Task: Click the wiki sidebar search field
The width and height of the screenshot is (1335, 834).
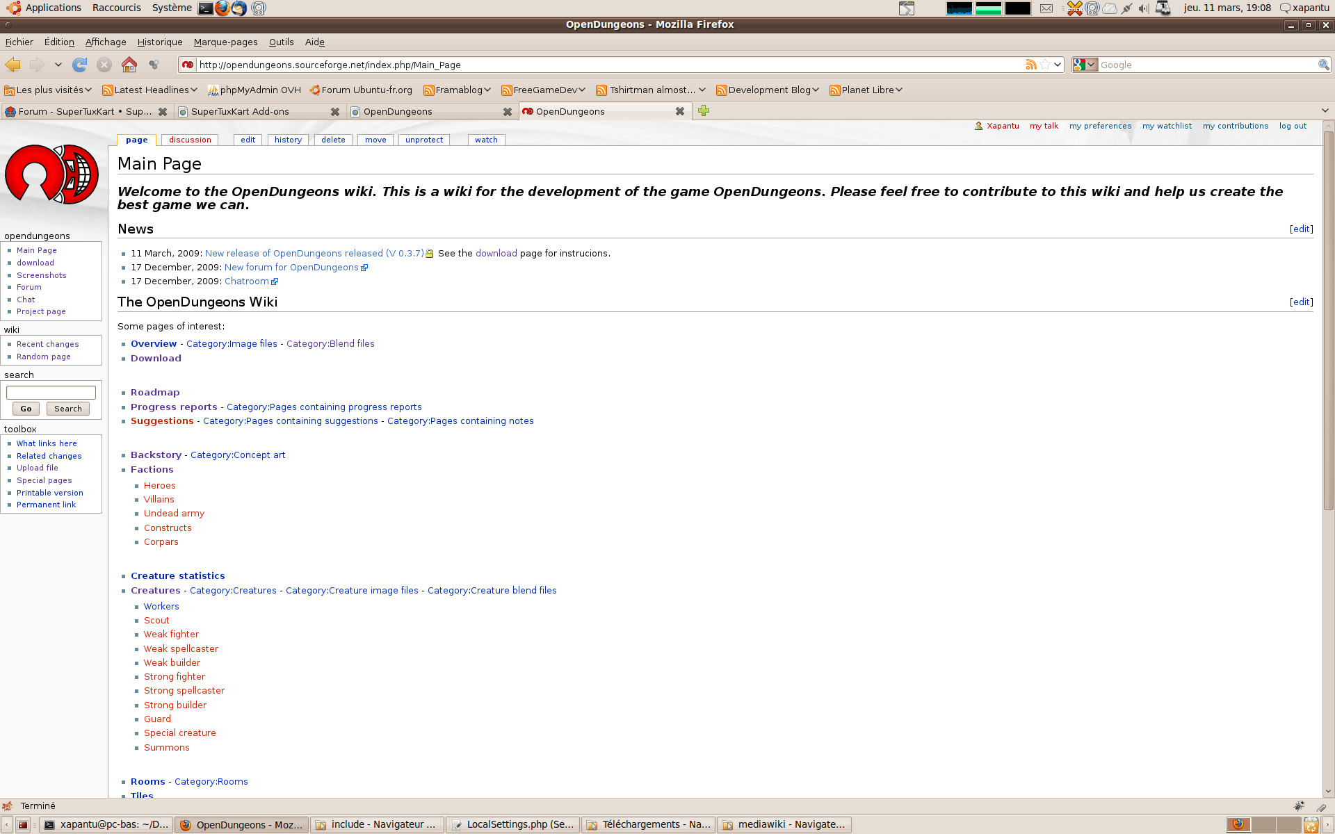Action: [x=51, y=393]
